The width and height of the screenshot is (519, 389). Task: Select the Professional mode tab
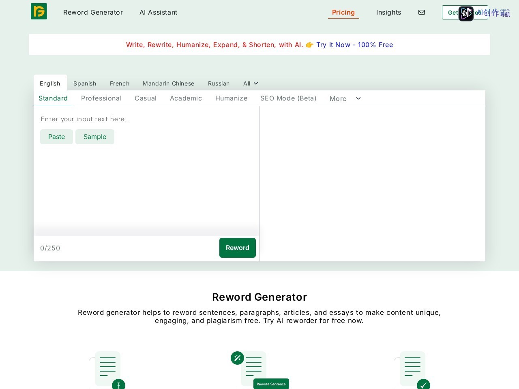tap(101, 98)
